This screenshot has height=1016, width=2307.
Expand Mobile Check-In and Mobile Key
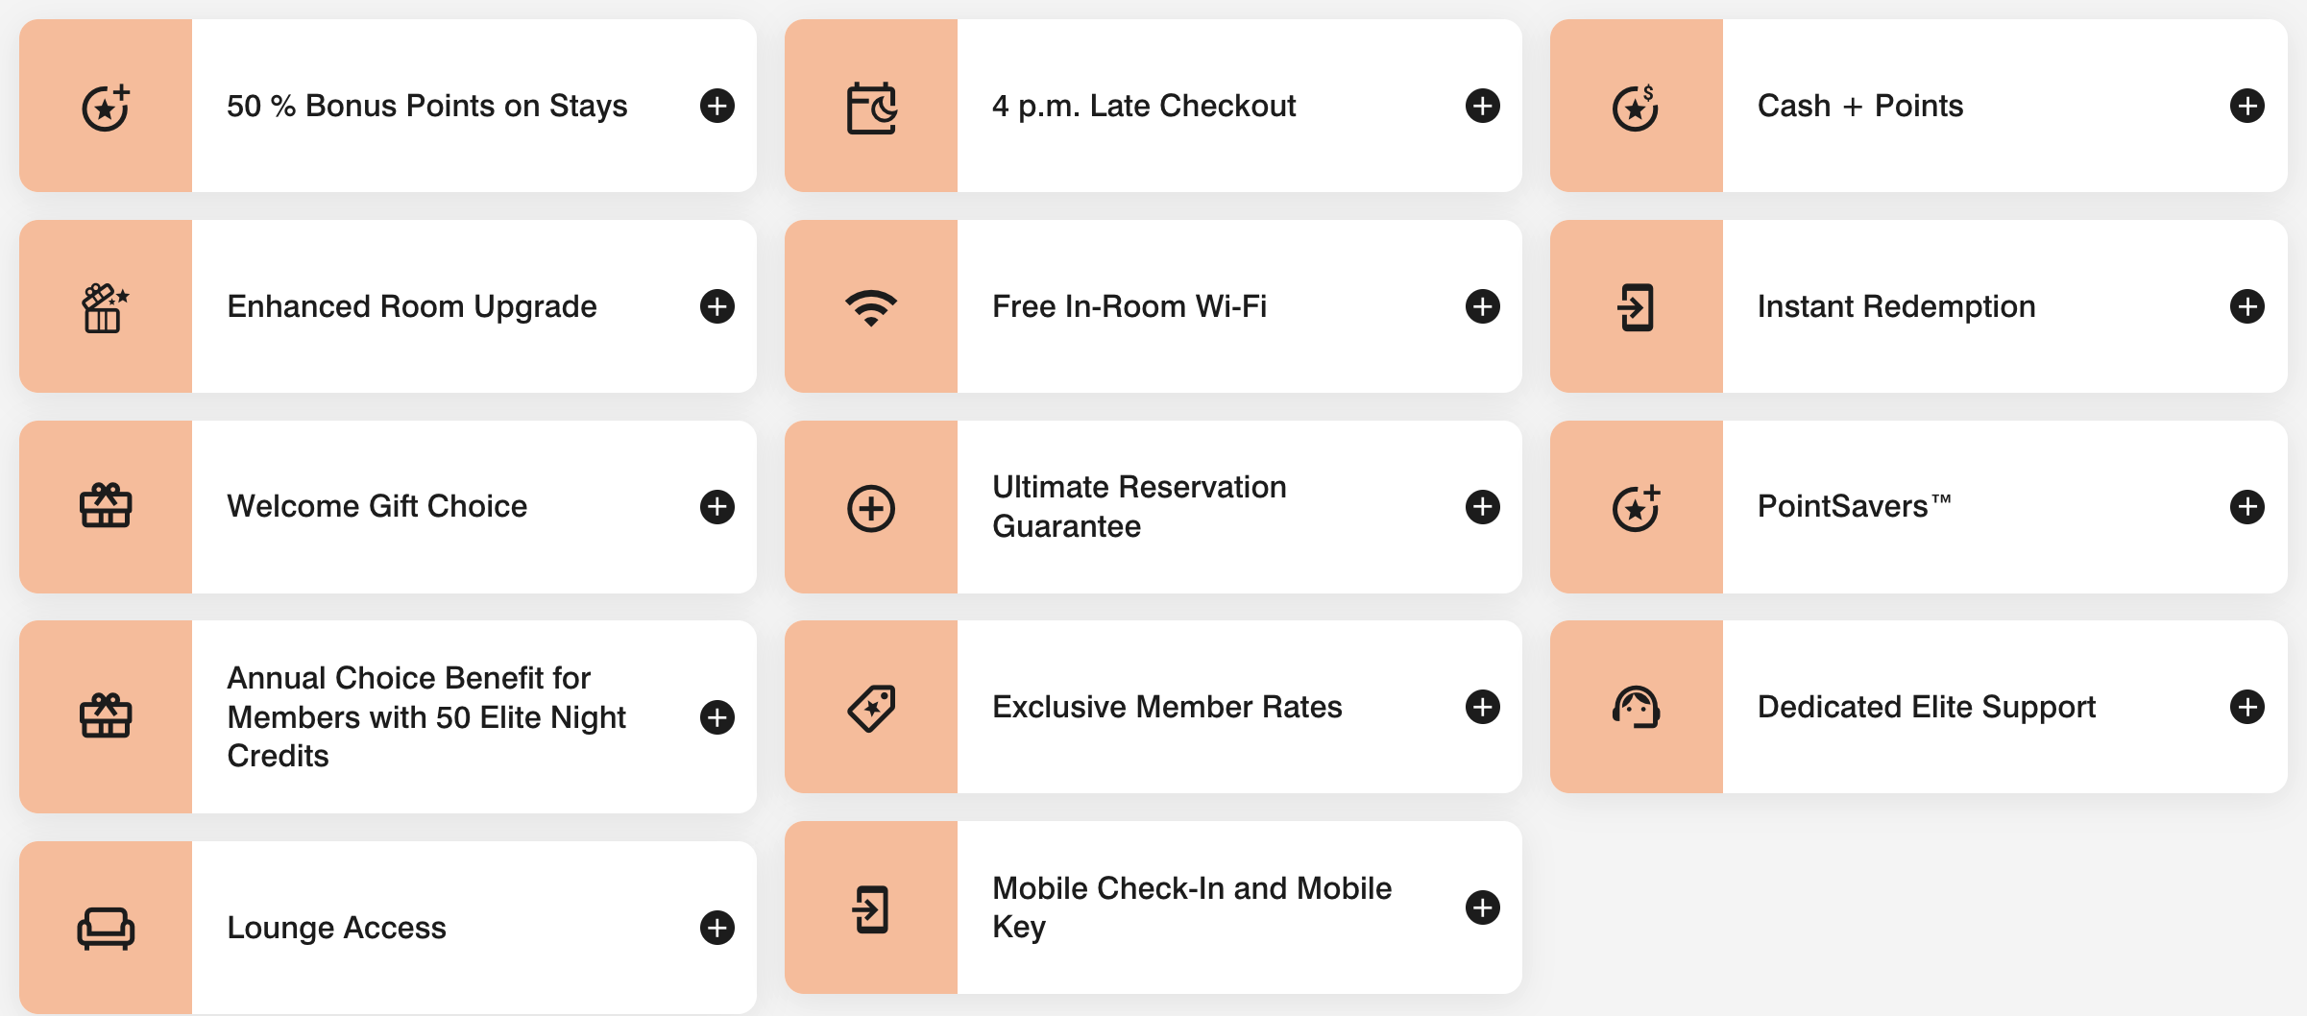1483,907
